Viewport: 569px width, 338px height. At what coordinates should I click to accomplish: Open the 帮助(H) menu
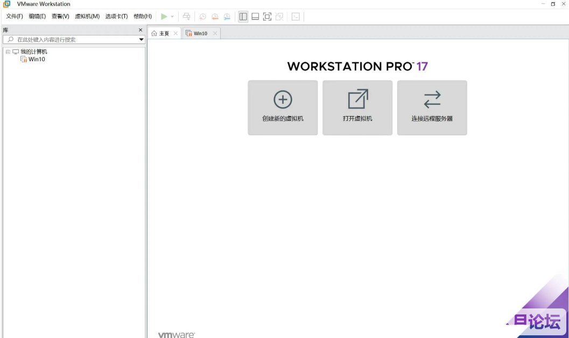point(143,16)
